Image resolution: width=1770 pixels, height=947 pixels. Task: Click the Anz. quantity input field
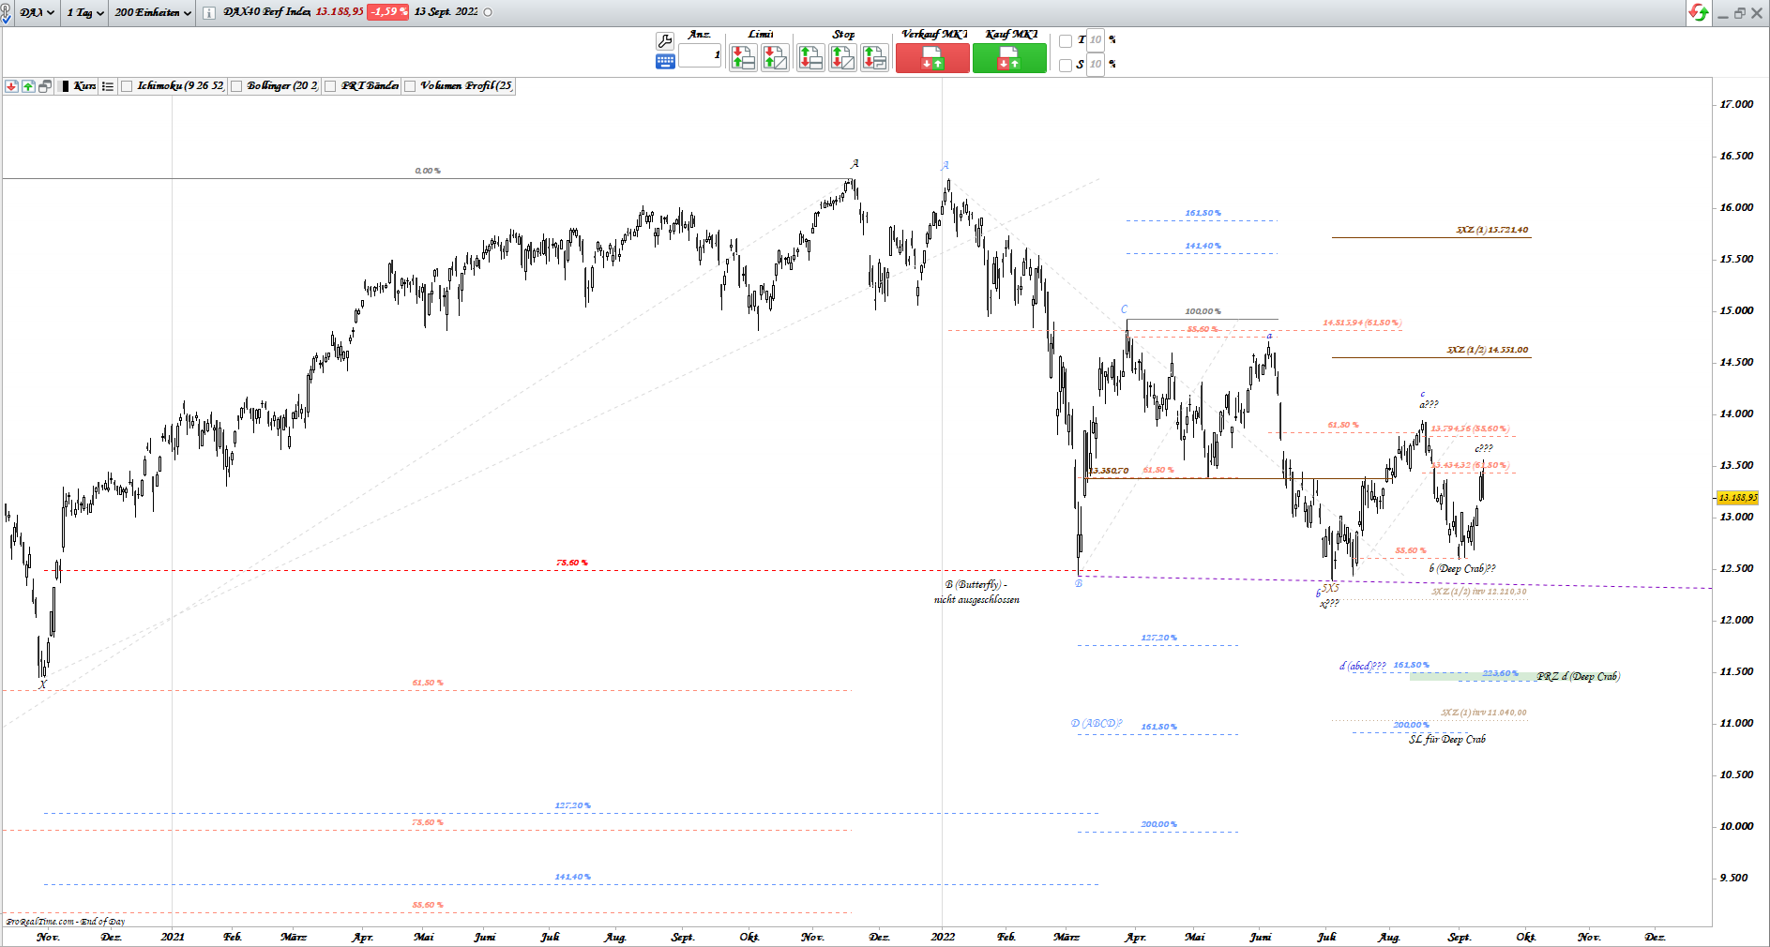pos(700,55)
